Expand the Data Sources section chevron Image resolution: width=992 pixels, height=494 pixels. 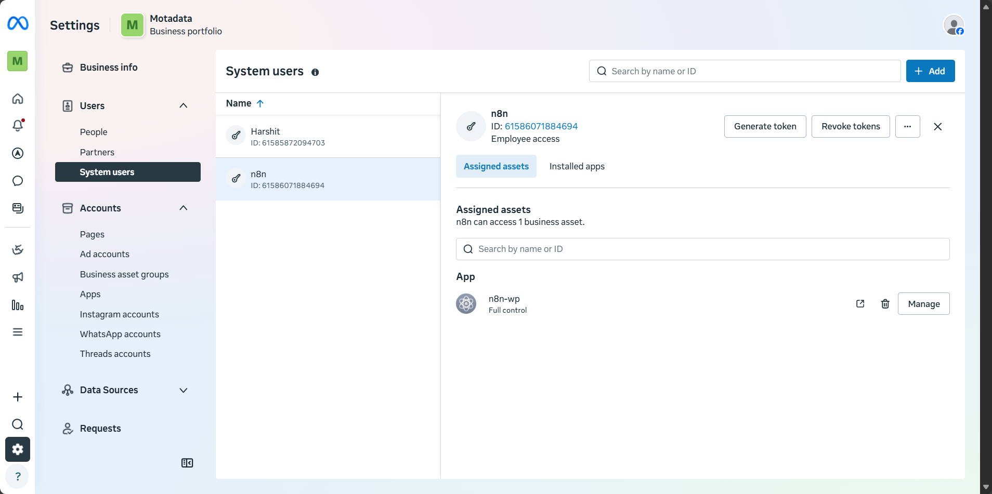coord(184,390)
